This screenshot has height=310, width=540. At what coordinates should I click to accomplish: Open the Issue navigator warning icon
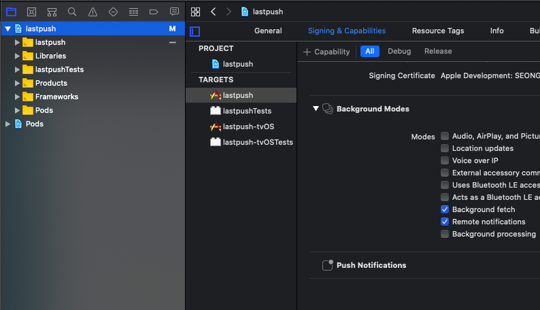pyautogui.click(x=92, y=12)
